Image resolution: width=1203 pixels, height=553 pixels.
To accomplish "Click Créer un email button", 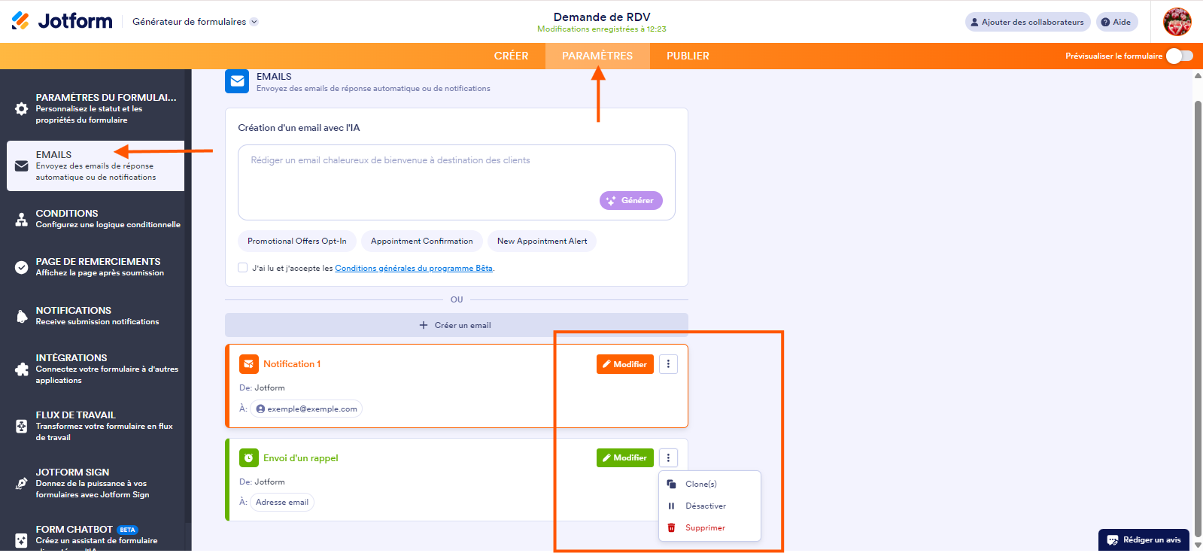I will [456, 325].
